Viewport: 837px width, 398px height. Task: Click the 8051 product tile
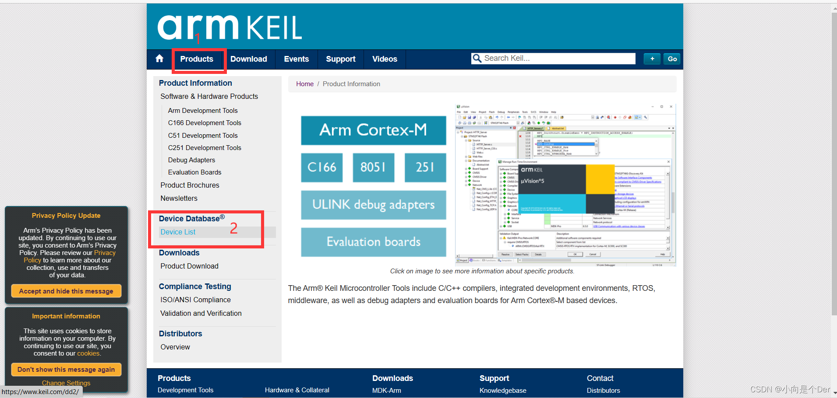click(x=374, y=167)
